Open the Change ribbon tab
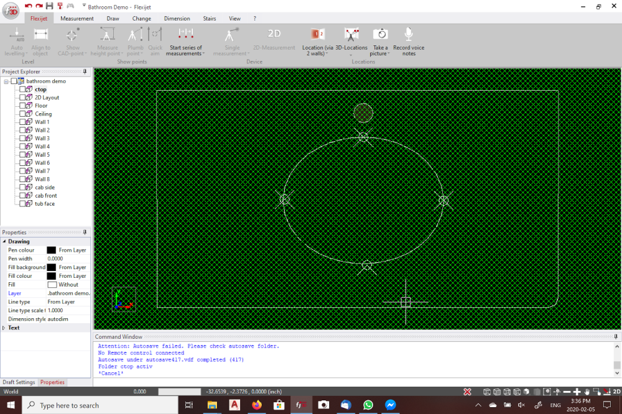 (x=142, y=19)
